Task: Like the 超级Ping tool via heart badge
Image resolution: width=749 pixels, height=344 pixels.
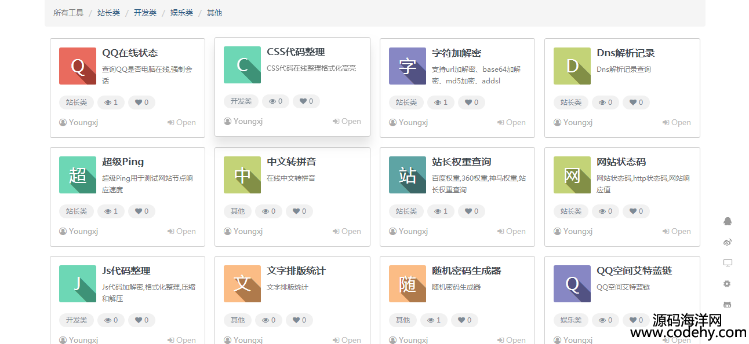Action: pyautogui.click(x=142, y=211)
